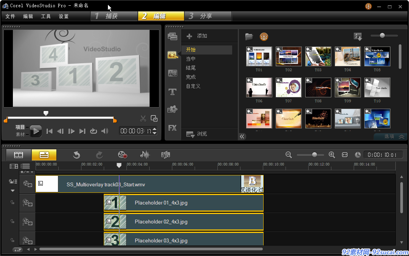
Task: Adjust the thumbnail size slider
Action: [x=382, y=36]
